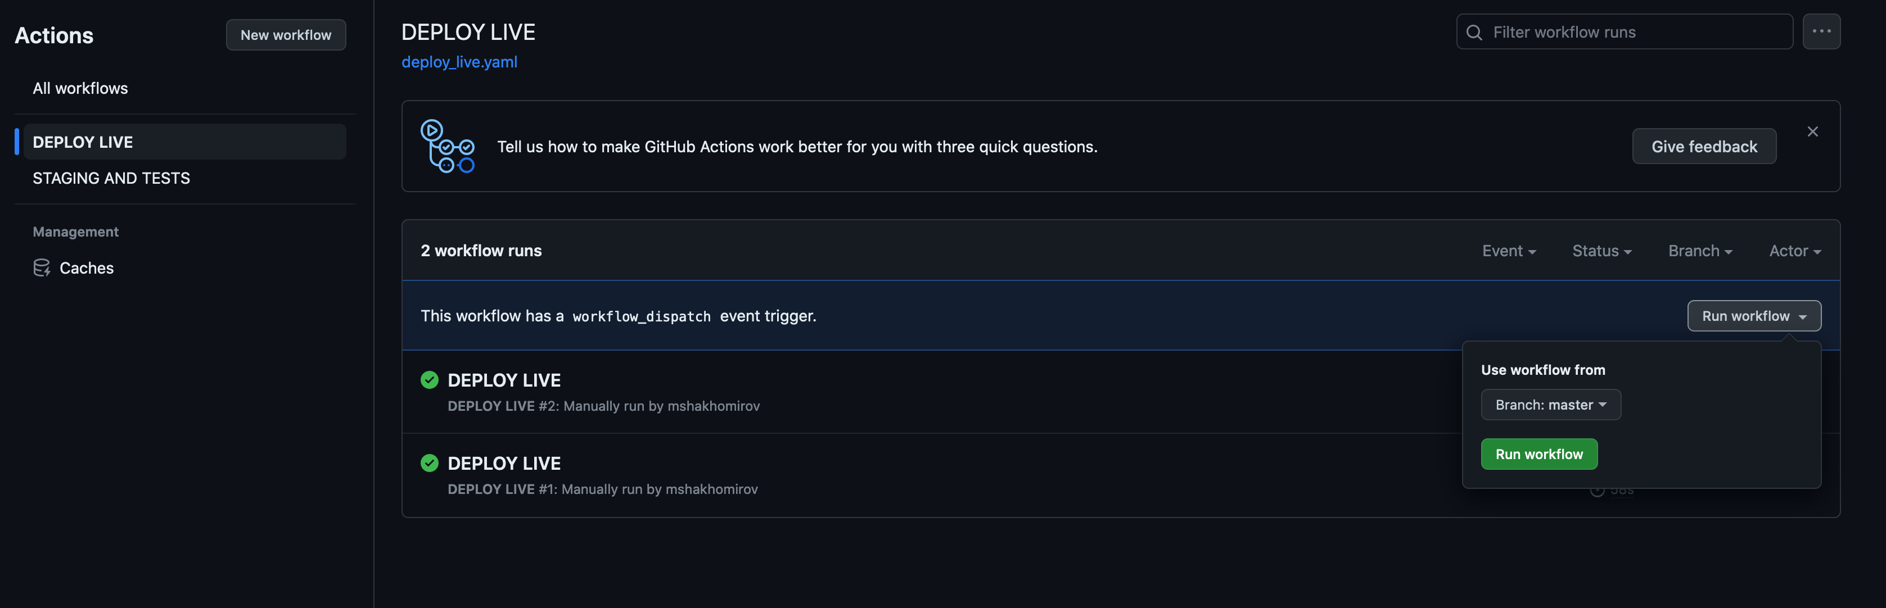Expand the Event filter dropdown
Viewport: 1886px width, 608px height.
click(x=1508, y=251)
